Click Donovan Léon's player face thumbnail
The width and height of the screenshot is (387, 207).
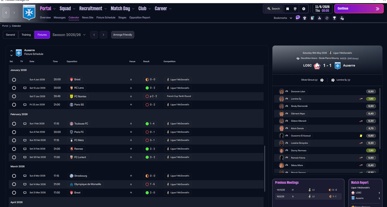point(281,92)
